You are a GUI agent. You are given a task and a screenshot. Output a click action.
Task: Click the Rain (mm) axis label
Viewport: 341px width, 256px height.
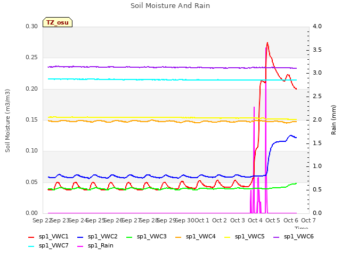point(334,120)
